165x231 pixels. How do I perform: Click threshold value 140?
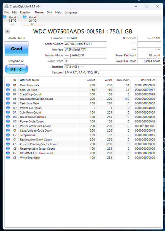click(x=127, y=99)
